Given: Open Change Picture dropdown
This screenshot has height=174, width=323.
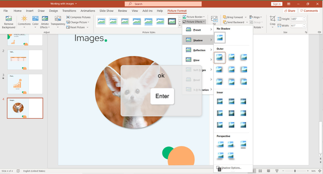Looking at the screenshot, I should click(78, 22).
